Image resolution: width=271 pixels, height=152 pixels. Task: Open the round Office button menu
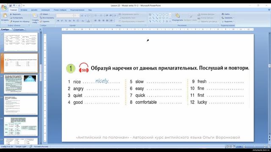tap(4, 8)
